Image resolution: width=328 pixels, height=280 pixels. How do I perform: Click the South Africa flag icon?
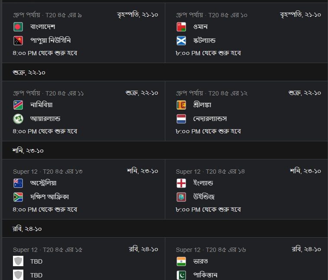coord(18,197)
